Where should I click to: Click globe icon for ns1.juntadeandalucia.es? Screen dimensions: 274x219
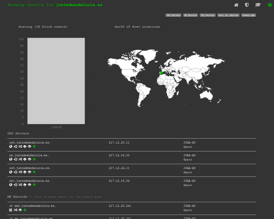pyautogui.click(x=11, y=185)
